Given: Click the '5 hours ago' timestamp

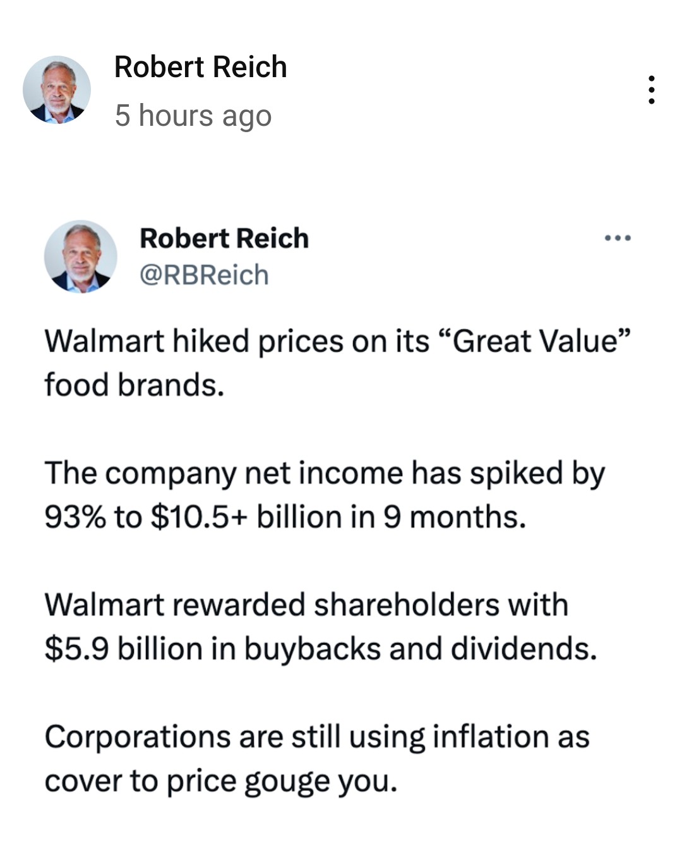Looking at the screenshot, I should tap(193, 116).
